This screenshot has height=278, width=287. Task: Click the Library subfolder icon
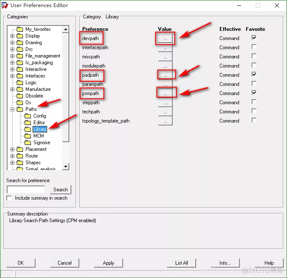coord(28,129)
